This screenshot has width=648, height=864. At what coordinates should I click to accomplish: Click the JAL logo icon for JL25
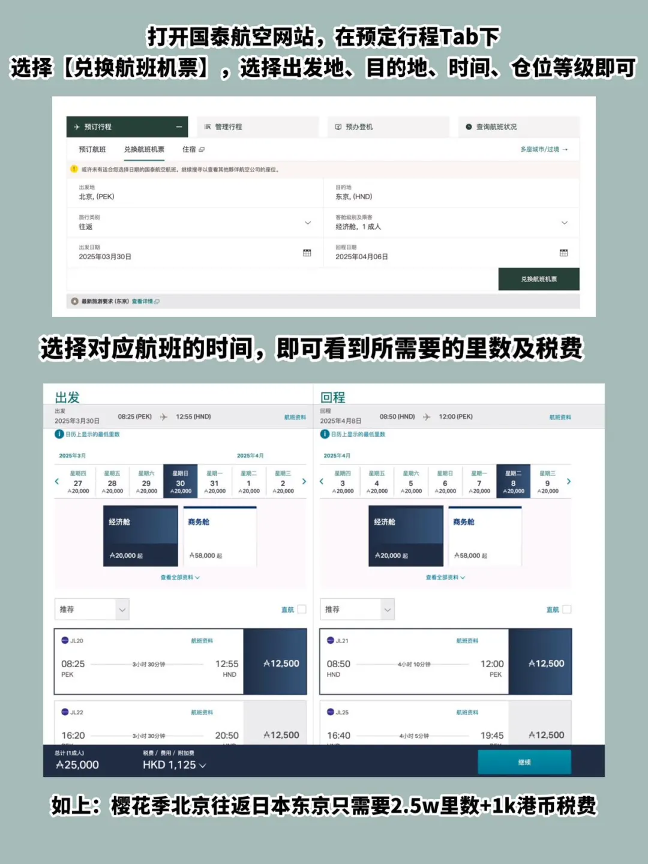[330, 712]
